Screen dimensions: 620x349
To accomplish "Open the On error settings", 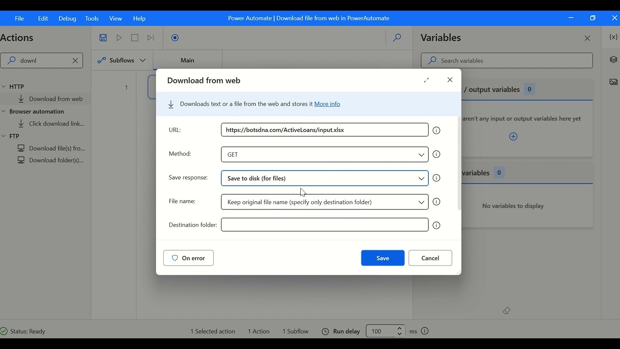I will click(x=188, y=258).
